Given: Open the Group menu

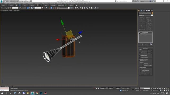Looking at the screenshot, I should tap(15, 3).
